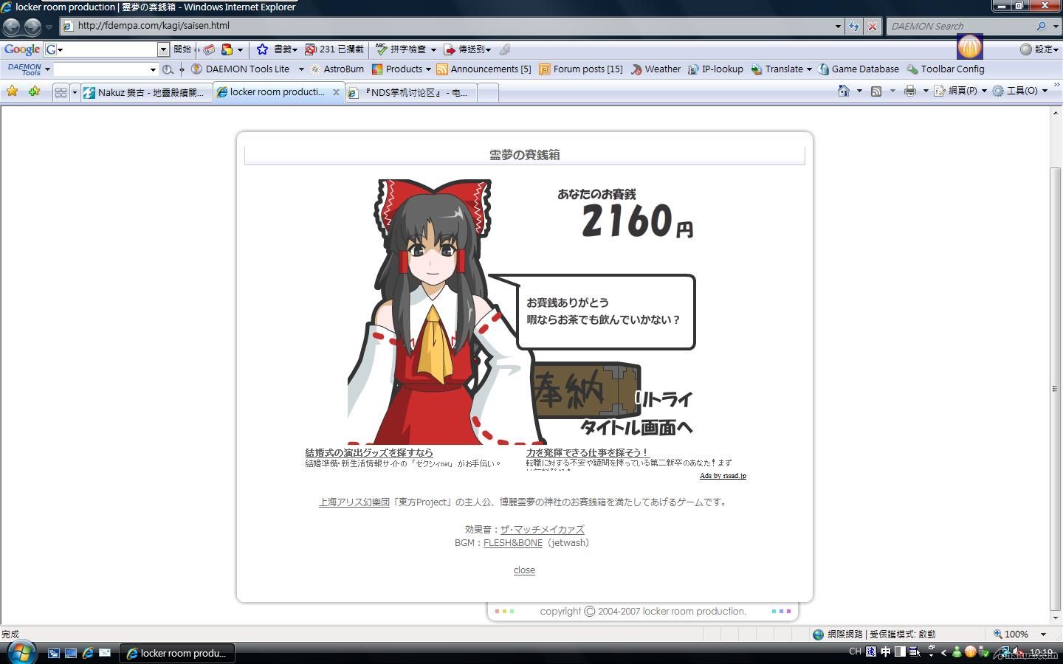Open the Game Database toolbar button

pos(859,69)
